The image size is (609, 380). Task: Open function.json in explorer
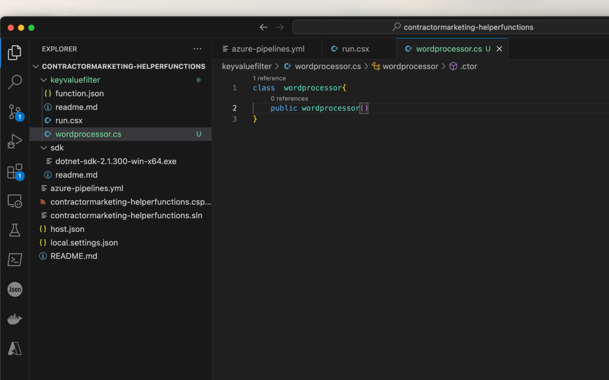[x=120, y=93]
